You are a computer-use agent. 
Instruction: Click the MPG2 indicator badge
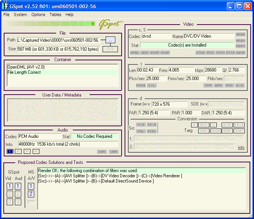tap(240, 34)
